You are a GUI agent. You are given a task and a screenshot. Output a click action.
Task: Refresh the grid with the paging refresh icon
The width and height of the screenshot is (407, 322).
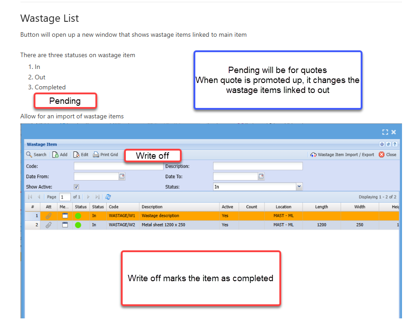(x=108, y=197)
